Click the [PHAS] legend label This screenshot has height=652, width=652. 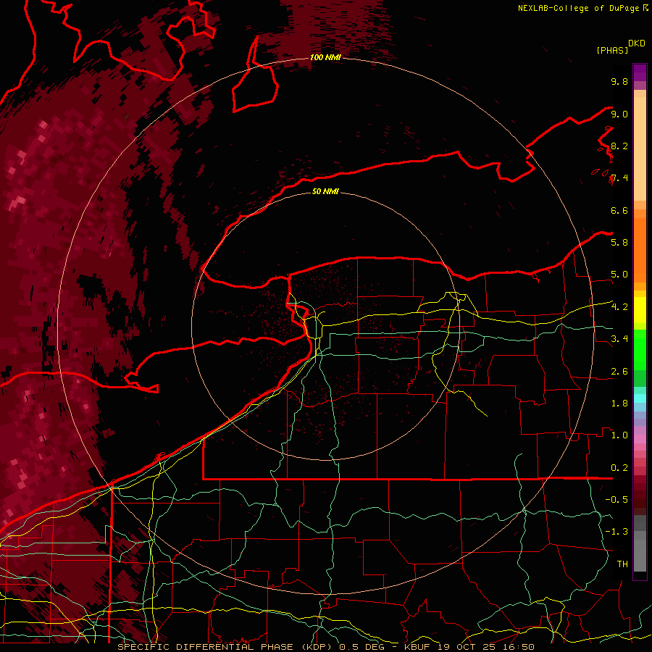(x=612, y=50)
